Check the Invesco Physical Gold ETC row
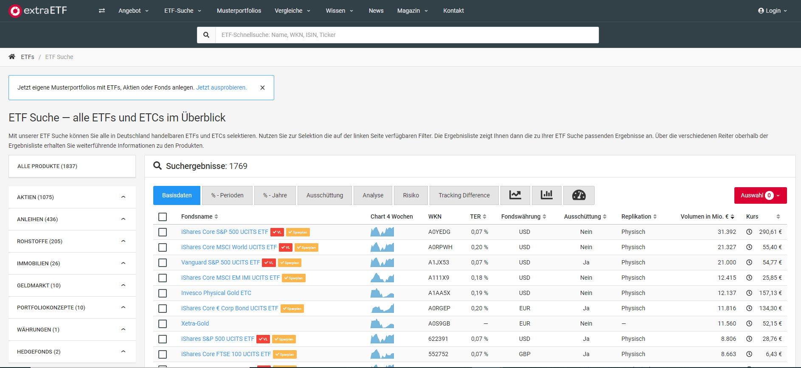 coord(163,293)
